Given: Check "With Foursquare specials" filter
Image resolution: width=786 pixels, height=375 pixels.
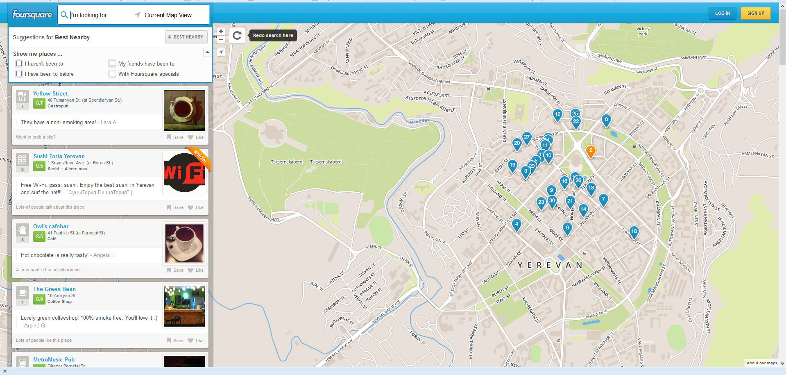Looking at the screenshot, I should 112,74.
